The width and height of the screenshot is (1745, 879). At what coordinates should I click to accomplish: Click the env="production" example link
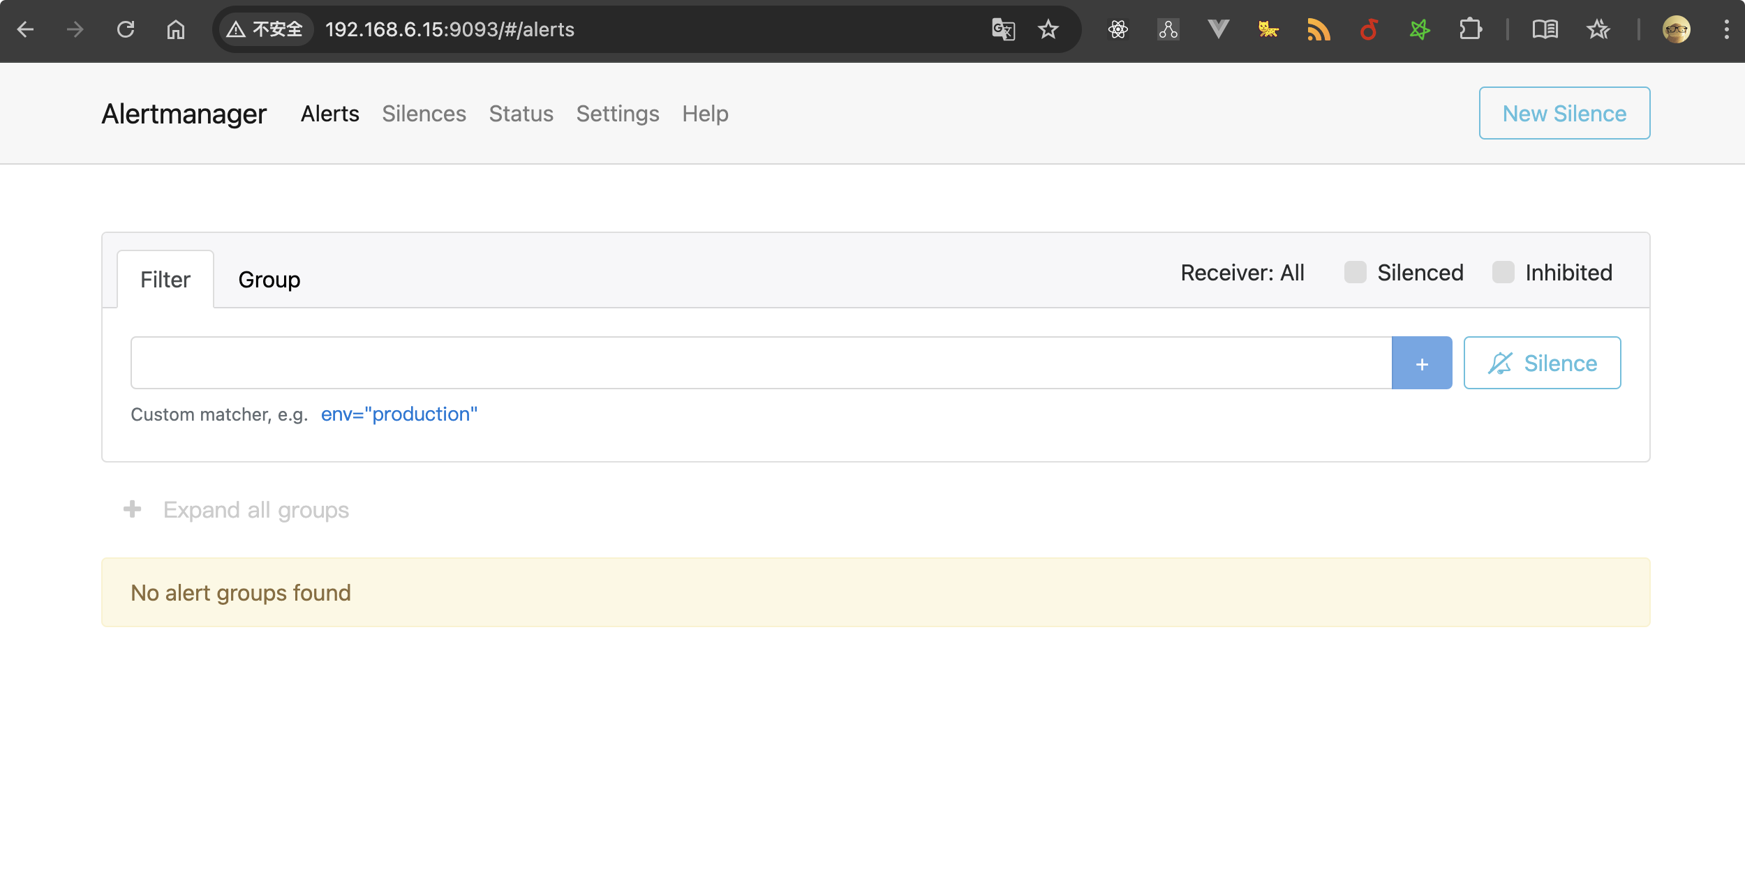click(399, 414)
